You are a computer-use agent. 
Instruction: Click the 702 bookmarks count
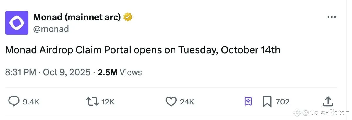[x=282, y=102]
